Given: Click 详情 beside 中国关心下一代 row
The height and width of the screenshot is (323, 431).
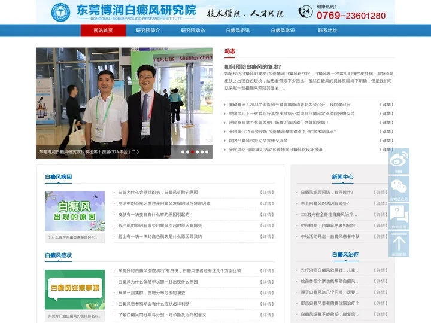Looking at the screenshot, I should 387,114.
